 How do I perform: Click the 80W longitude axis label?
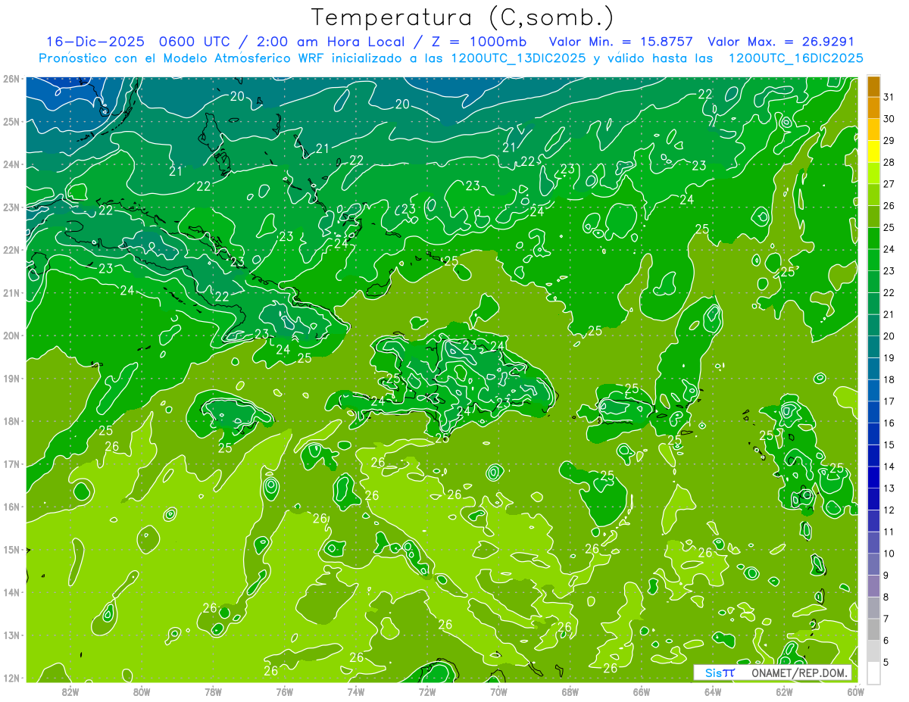click(x=142, y=691)
